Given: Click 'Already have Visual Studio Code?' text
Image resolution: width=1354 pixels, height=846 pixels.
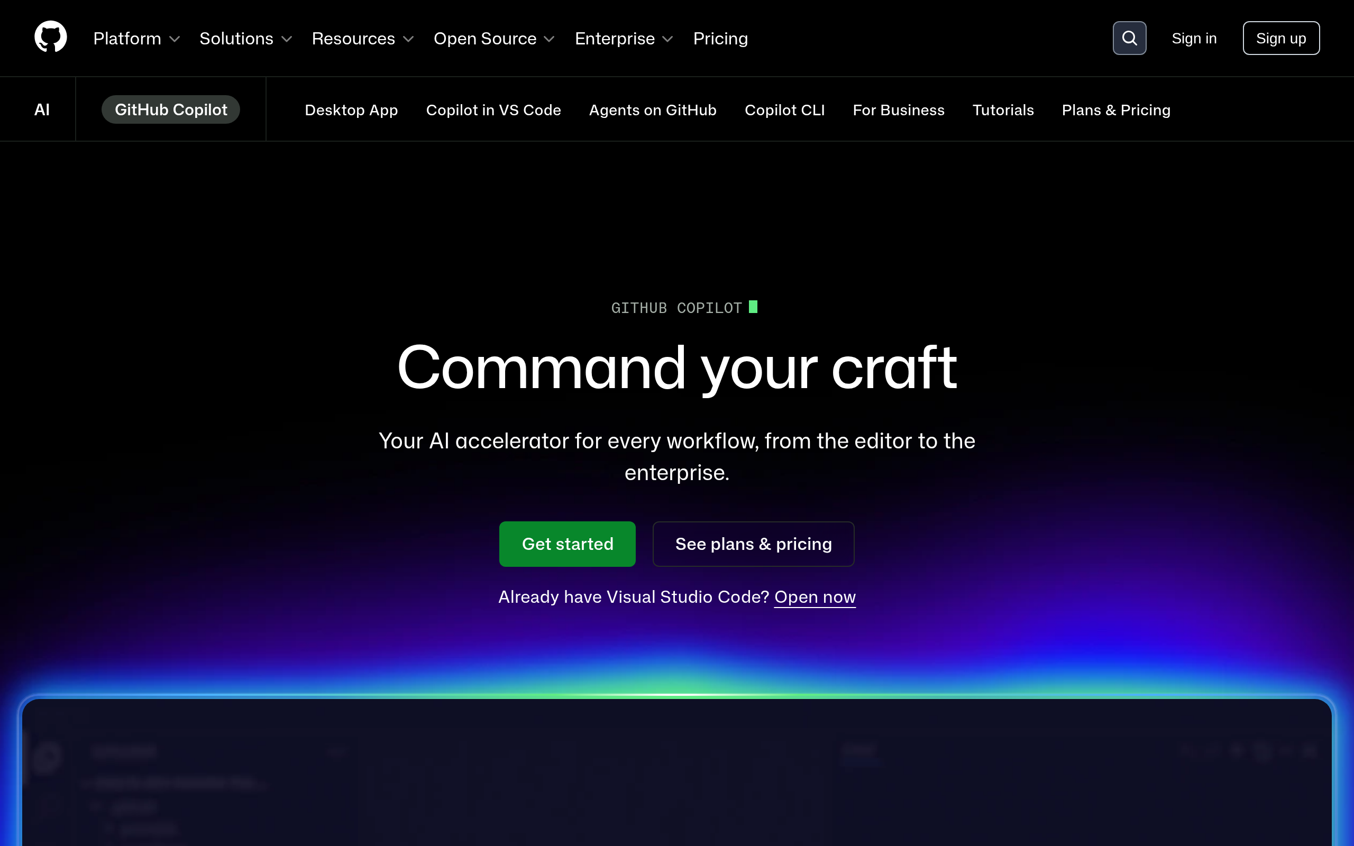Looking at the screenshot, I should pyautogui.click(x=634, y=597).
